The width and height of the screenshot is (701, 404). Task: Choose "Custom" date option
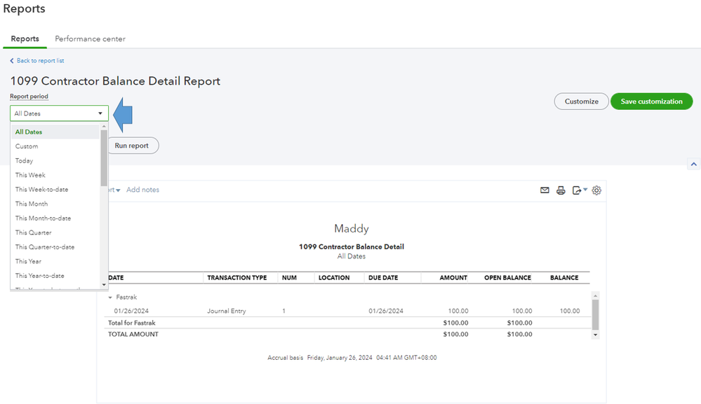(x=27, y=146)
